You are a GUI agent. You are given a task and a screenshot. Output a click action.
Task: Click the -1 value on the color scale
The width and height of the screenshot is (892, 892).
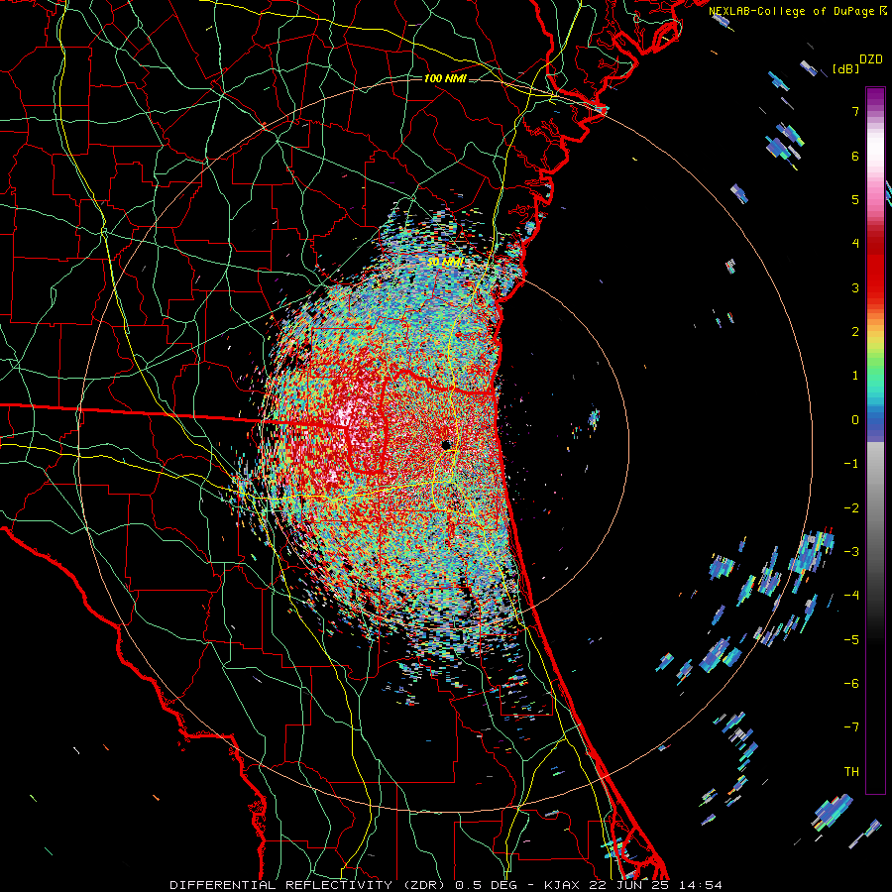coord(851,464)
